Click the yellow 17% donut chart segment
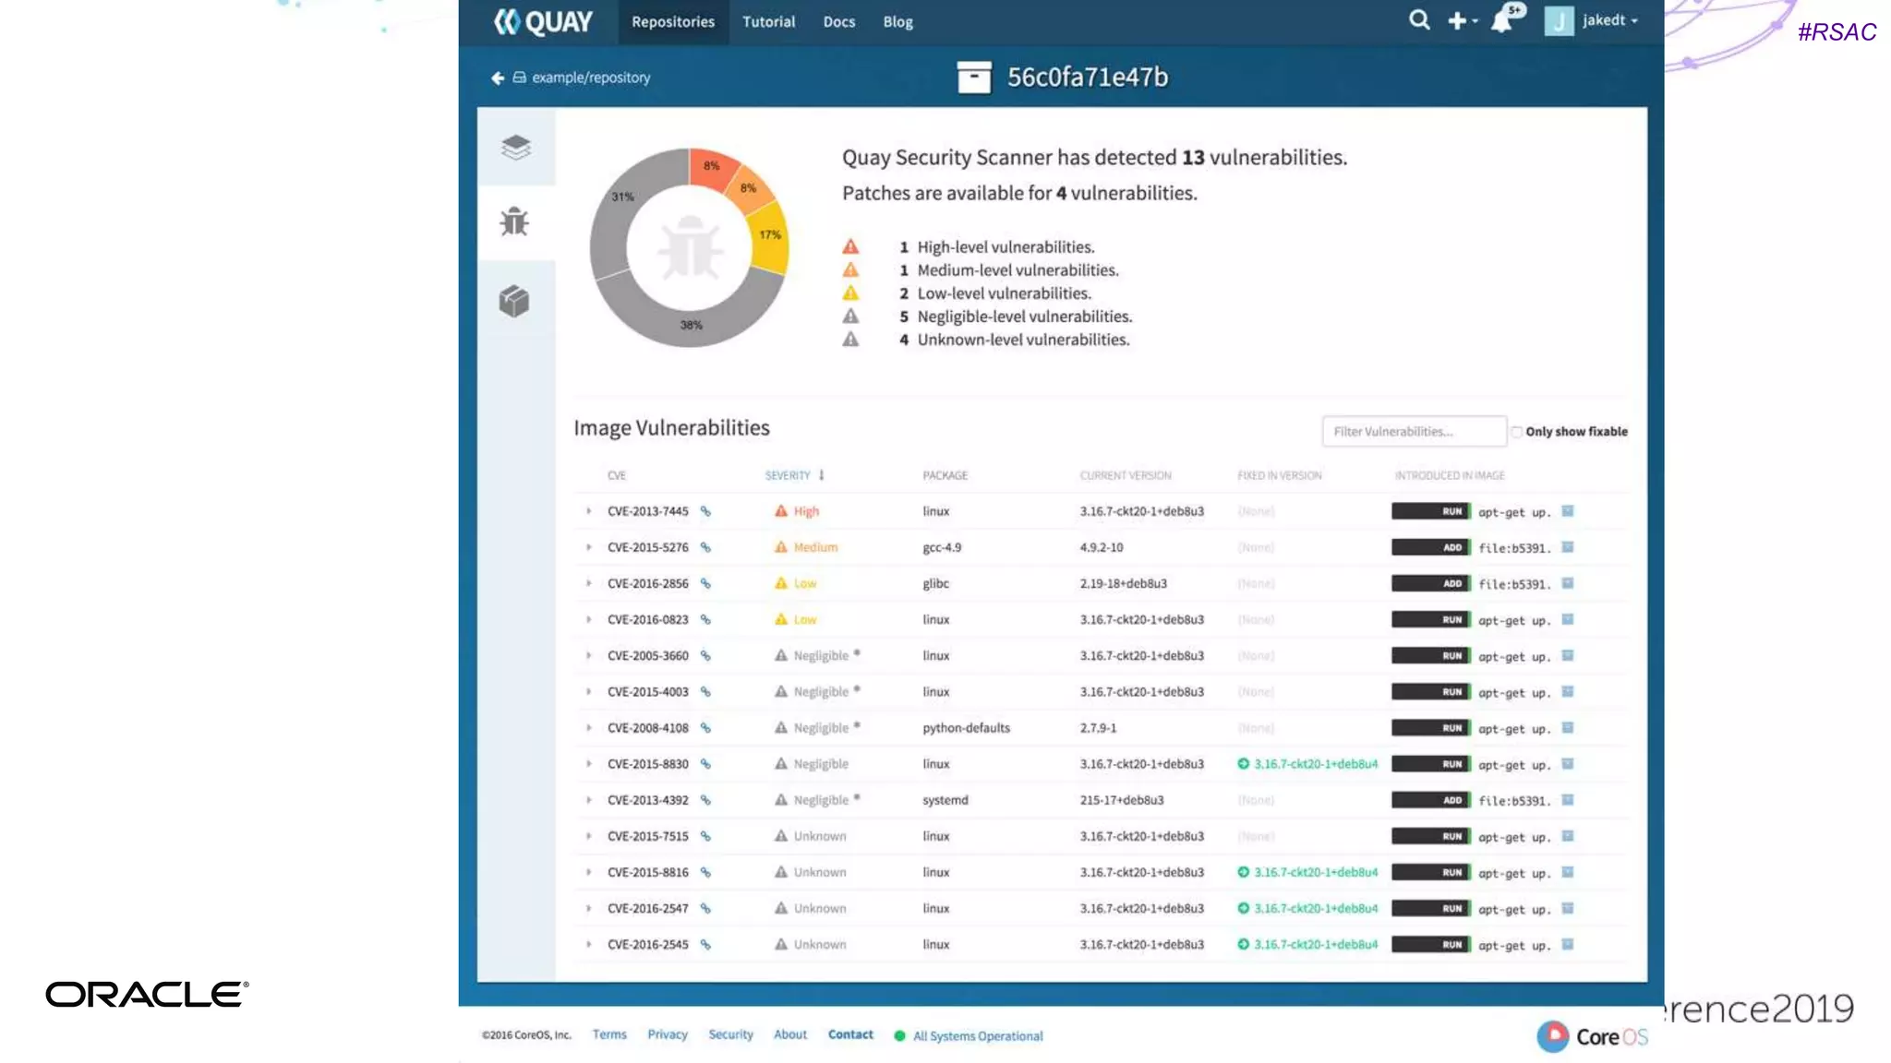The height and width of the screenshot is (1063, 1891). tap(770, 237)
